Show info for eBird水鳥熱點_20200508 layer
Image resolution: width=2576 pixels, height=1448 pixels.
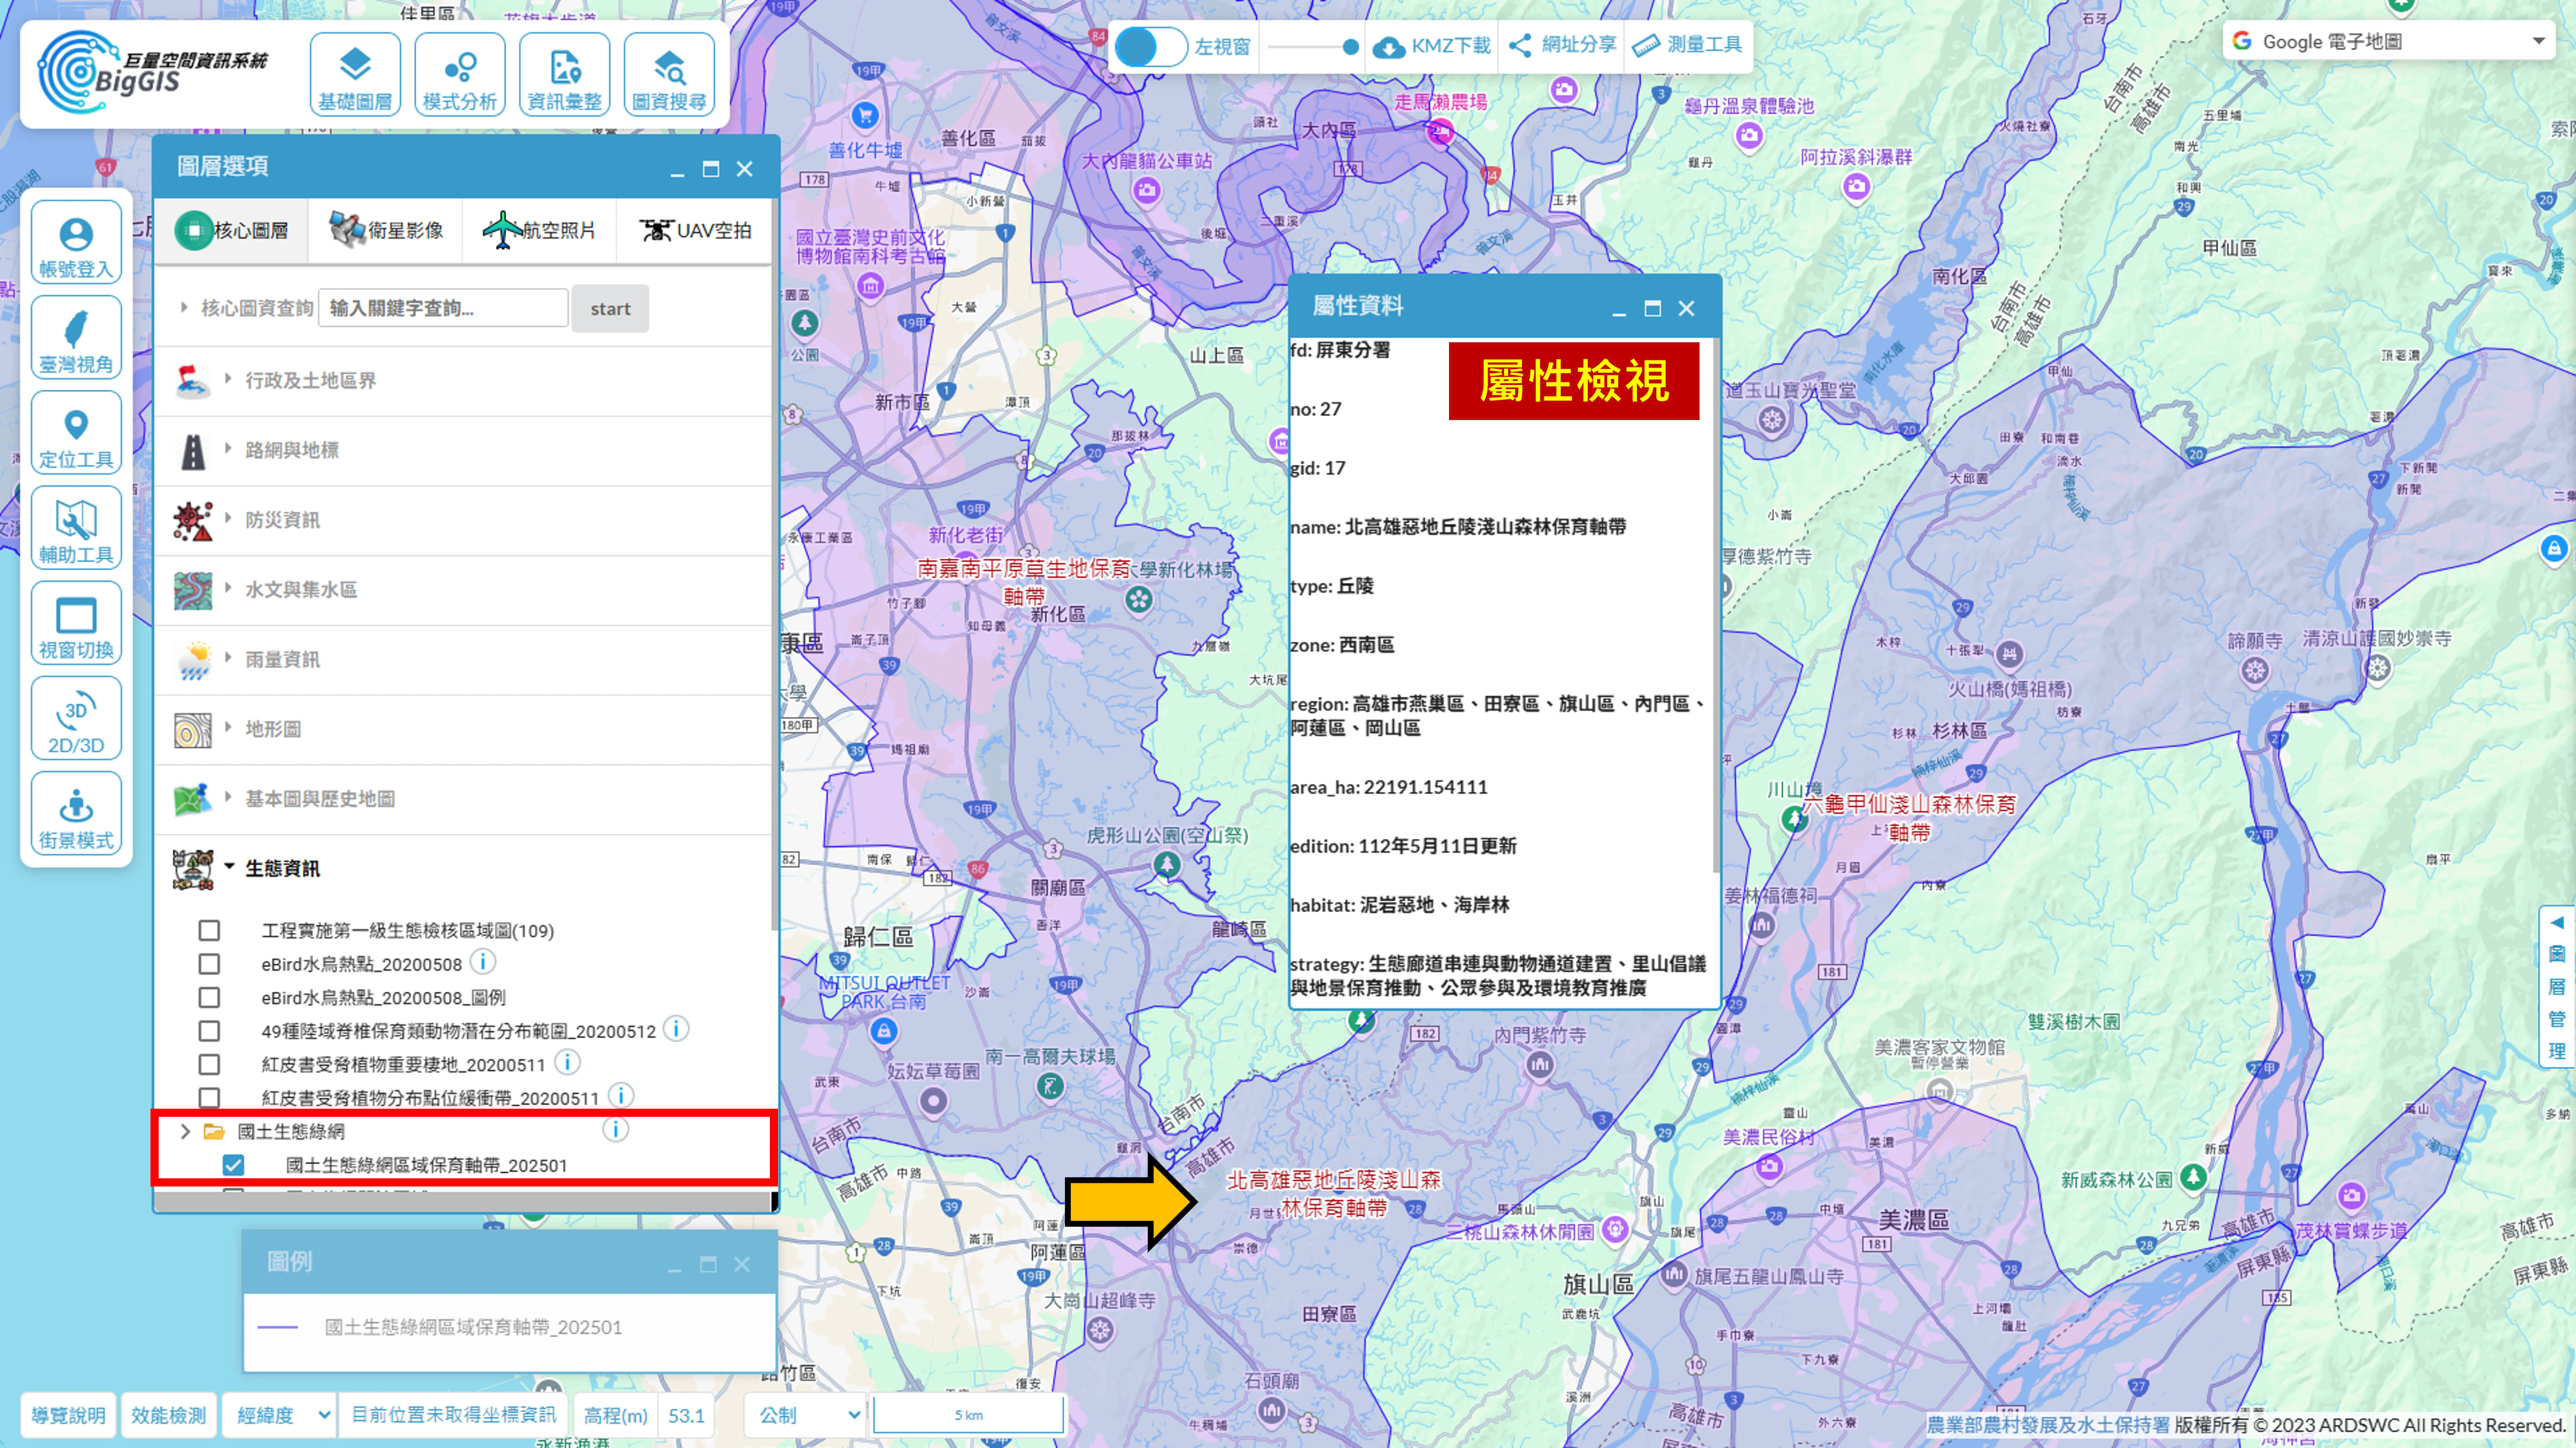point(483,962)
